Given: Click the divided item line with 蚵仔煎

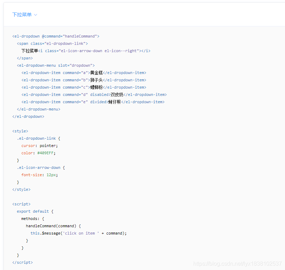Looking at the screenshot, I should 93,102.
